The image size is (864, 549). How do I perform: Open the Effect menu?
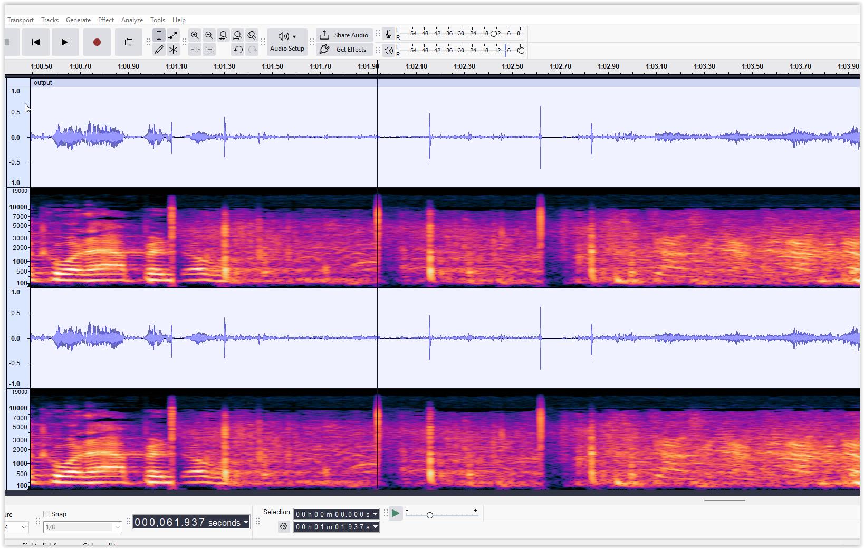(105, 20)
